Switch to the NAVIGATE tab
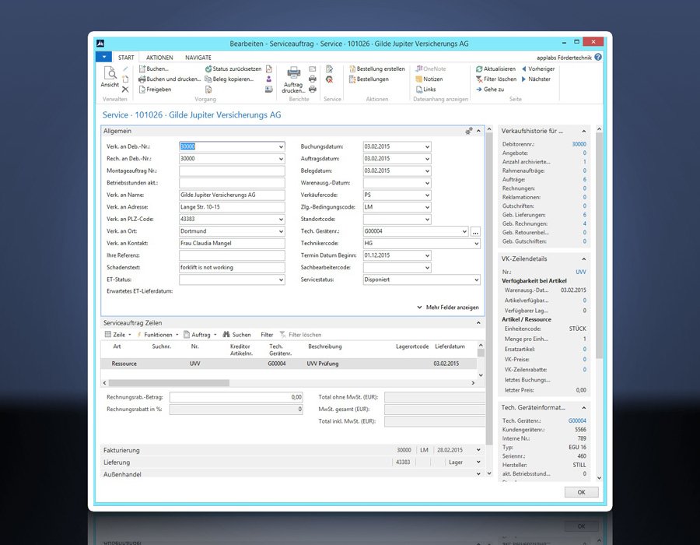 click(x=198, y=58)
